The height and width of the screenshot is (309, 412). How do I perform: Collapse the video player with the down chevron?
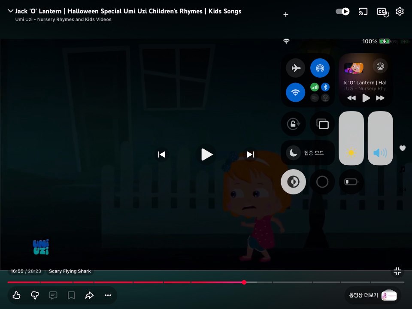point(10,11)
